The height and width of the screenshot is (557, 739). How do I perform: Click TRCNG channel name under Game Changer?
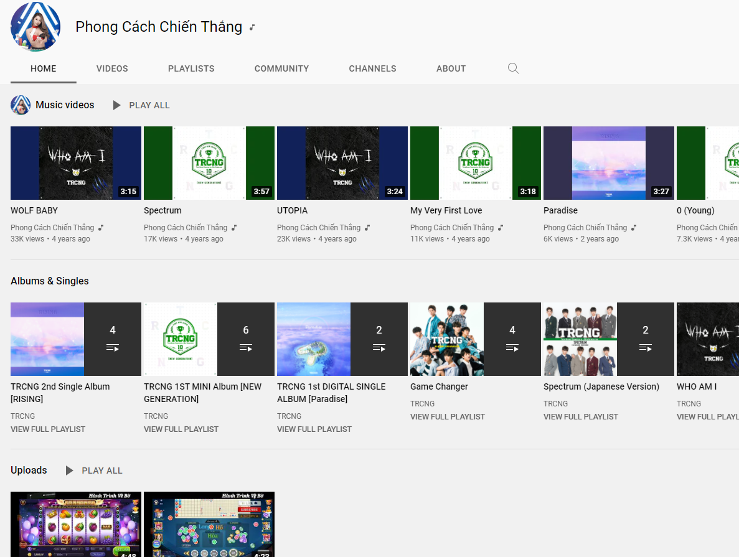422,404
